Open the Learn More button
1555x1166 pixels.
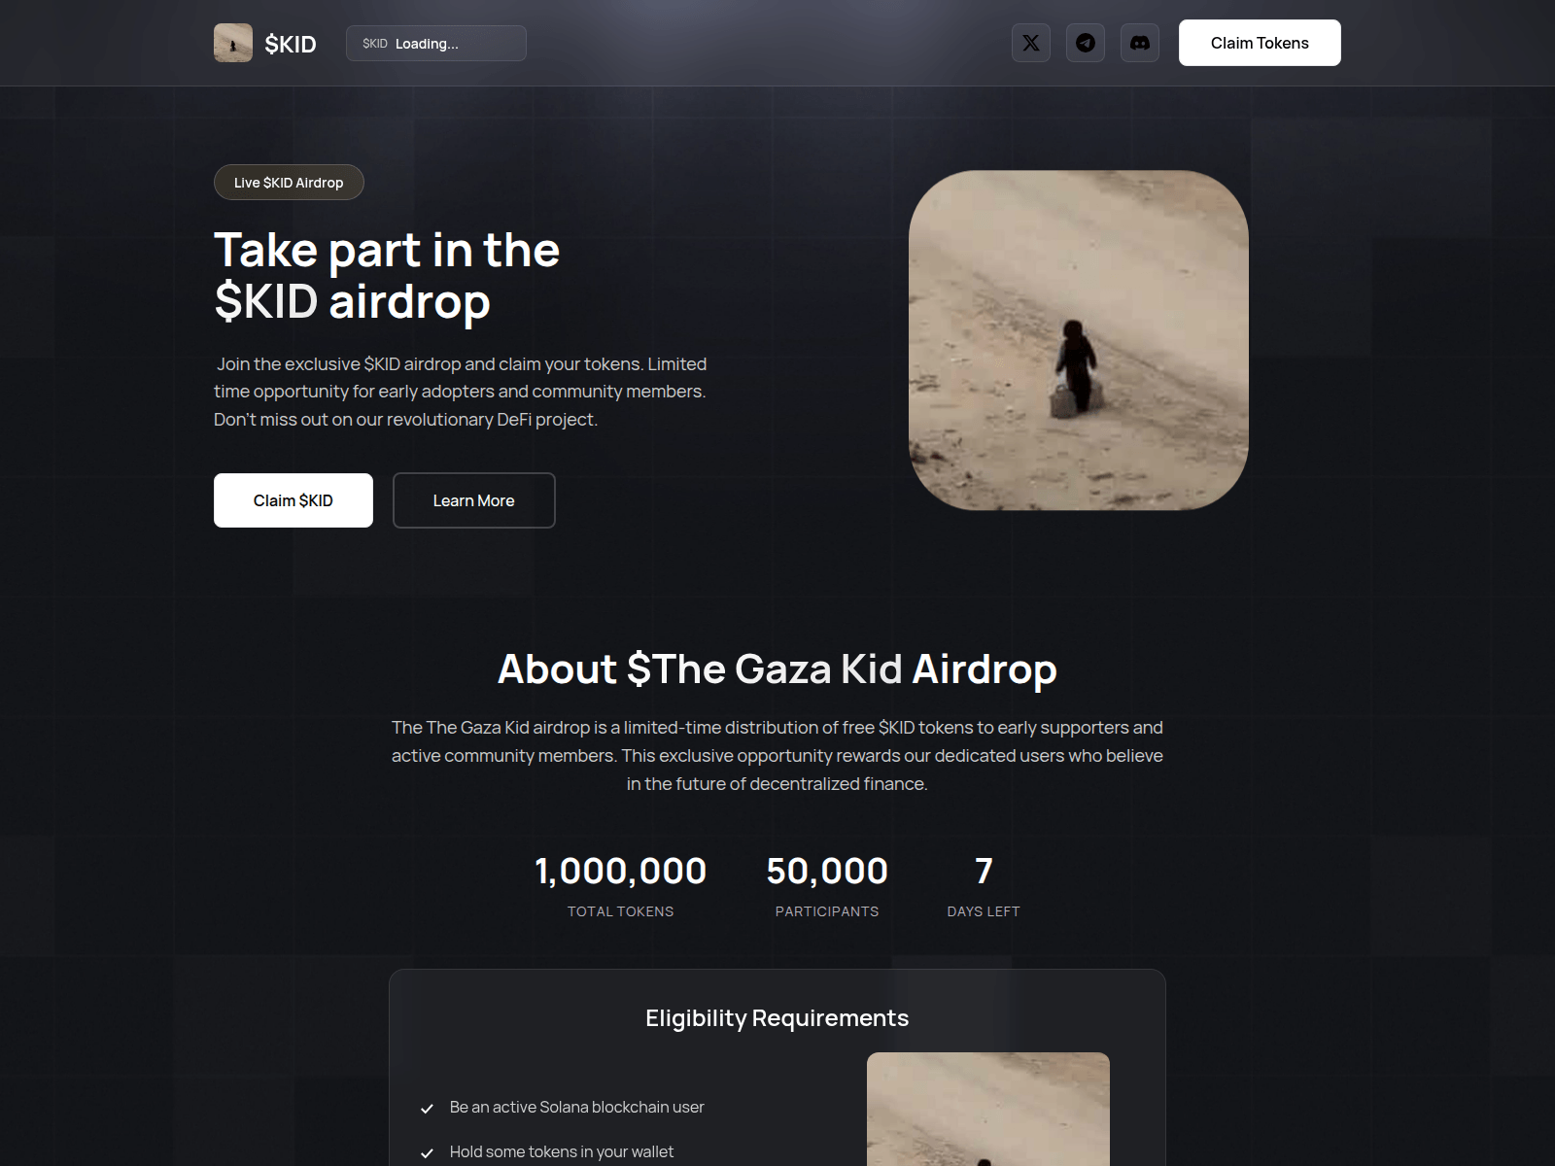tap(474, 500)
